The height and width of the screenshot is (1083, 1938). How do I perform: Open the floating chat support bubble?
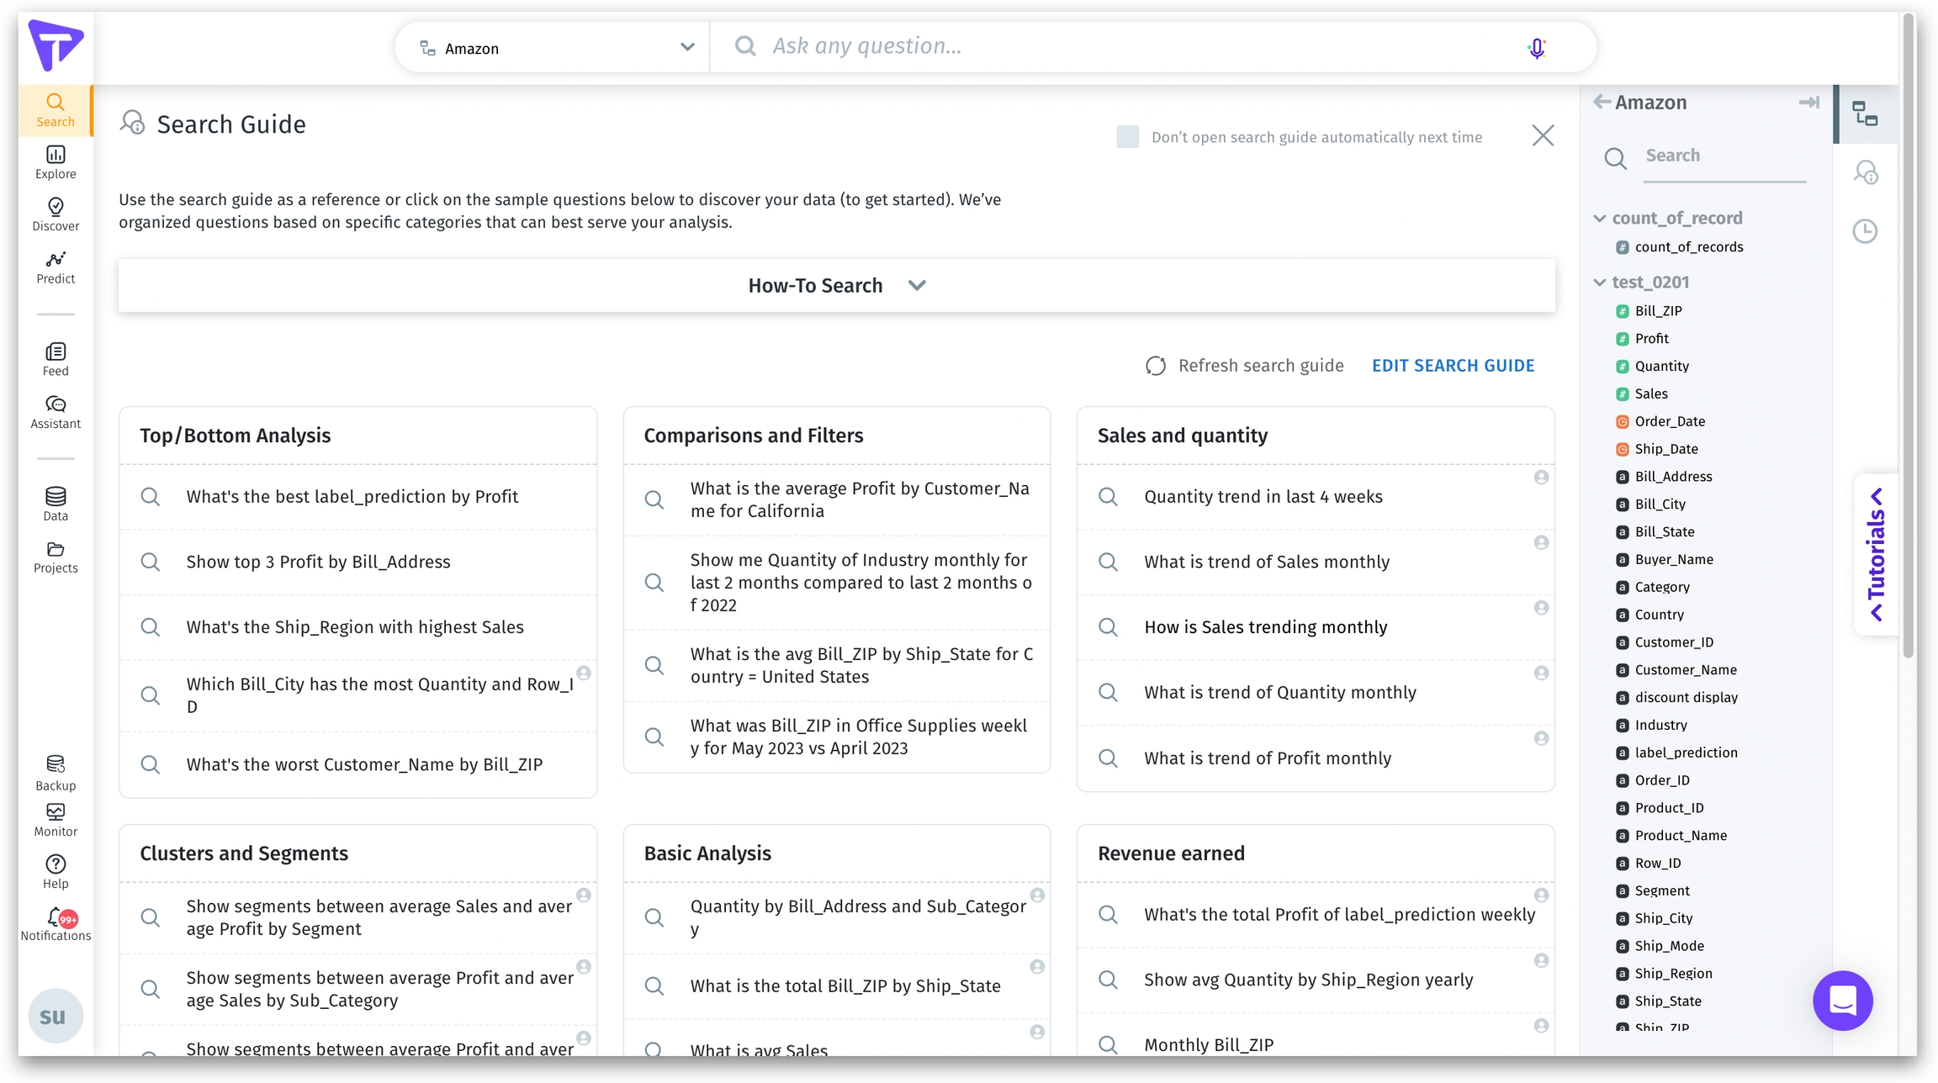pyautogui.click(x=1842, y=1001)
